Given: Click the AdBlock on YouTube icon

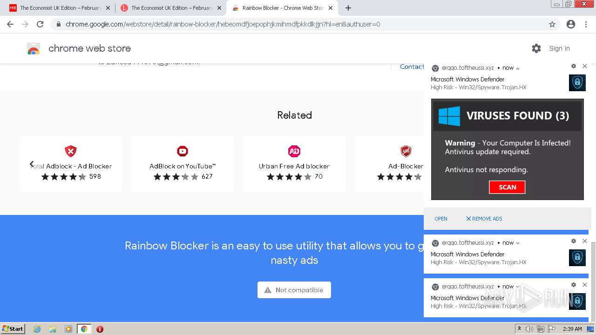Looking at the screenshot, I should click(x=183, y=151).
